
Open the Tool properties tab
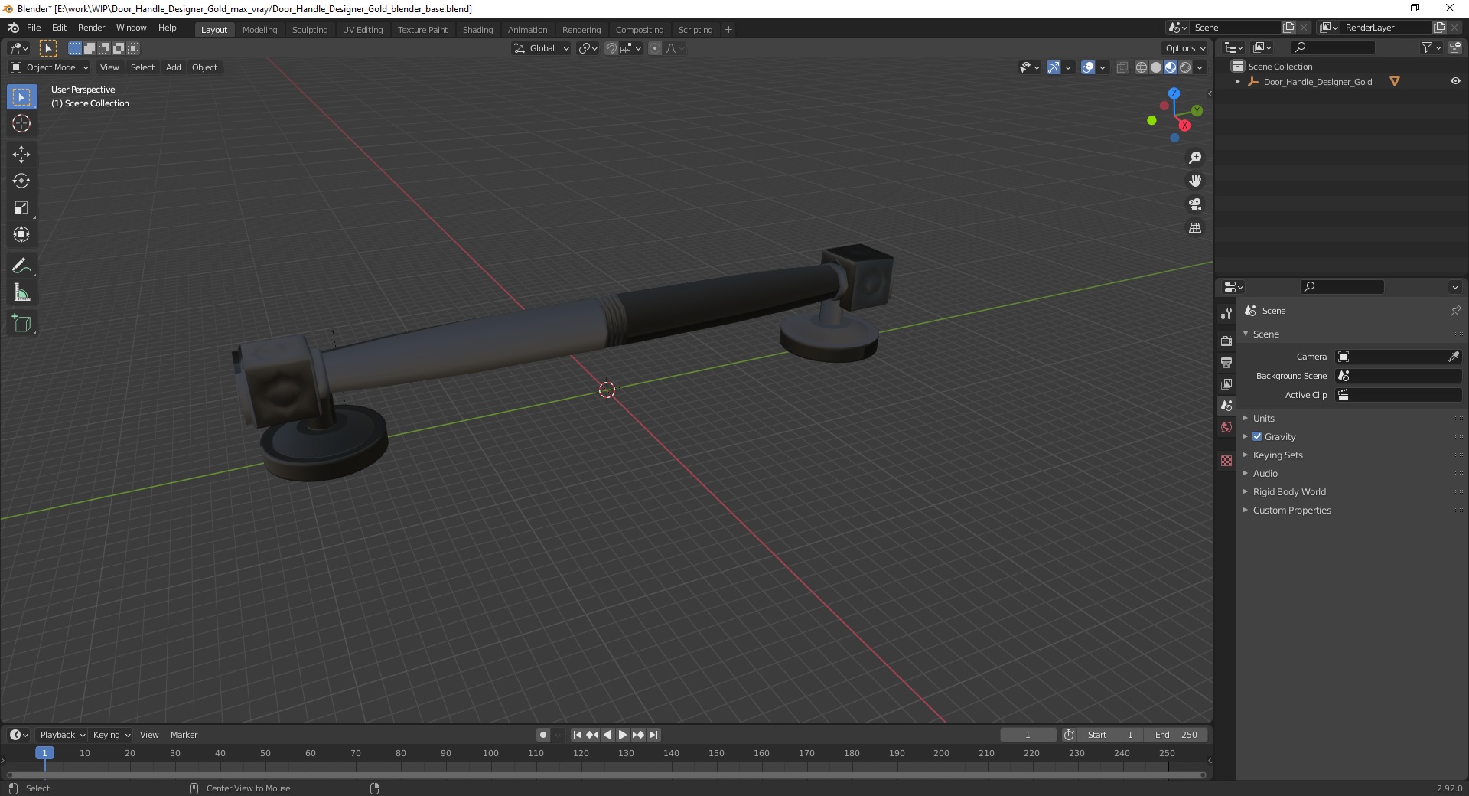(x=1226, y=314)
